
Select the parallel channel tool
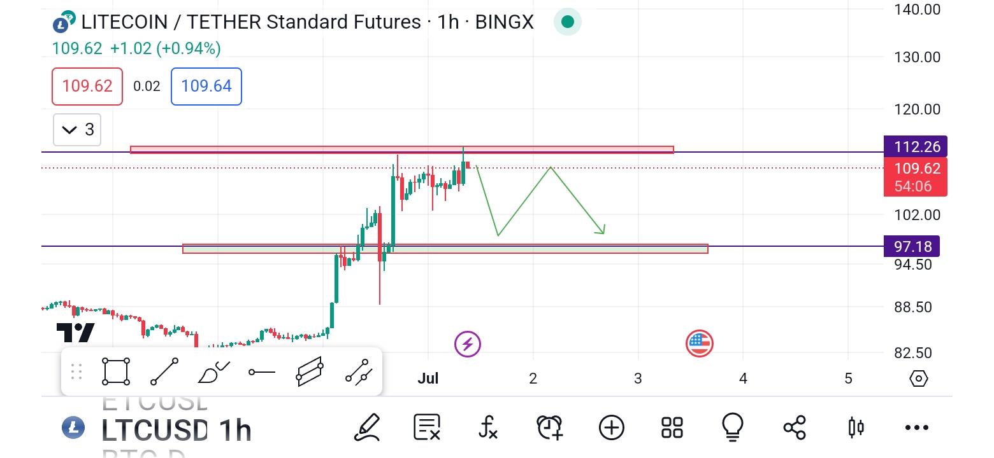310,372
